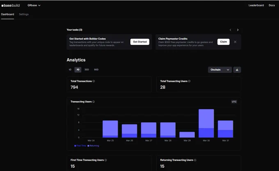The image size is (279, 171).
Task: Select the 30D time range
Action: [87, 69]
